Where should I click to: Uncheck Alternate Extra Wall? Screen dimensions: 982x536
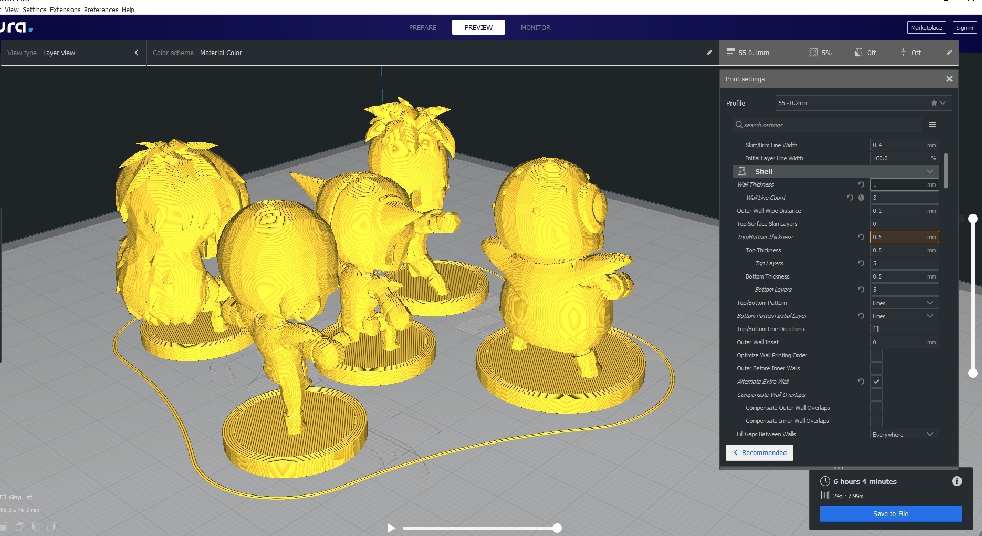pos(876,382)
